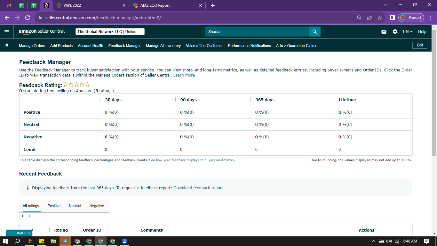The image size is (437, 246).
Task: Switch to the AMZ EOD Report tab
Action: (167, 5)
